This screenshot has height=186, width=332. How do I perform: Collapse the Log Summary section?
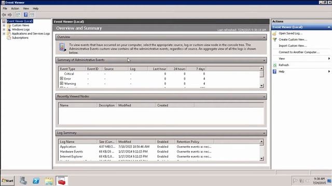pos(264,133)
